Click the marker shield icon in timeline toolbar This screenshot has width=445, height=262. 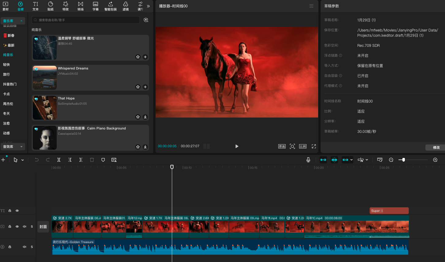tap(103, 160)
